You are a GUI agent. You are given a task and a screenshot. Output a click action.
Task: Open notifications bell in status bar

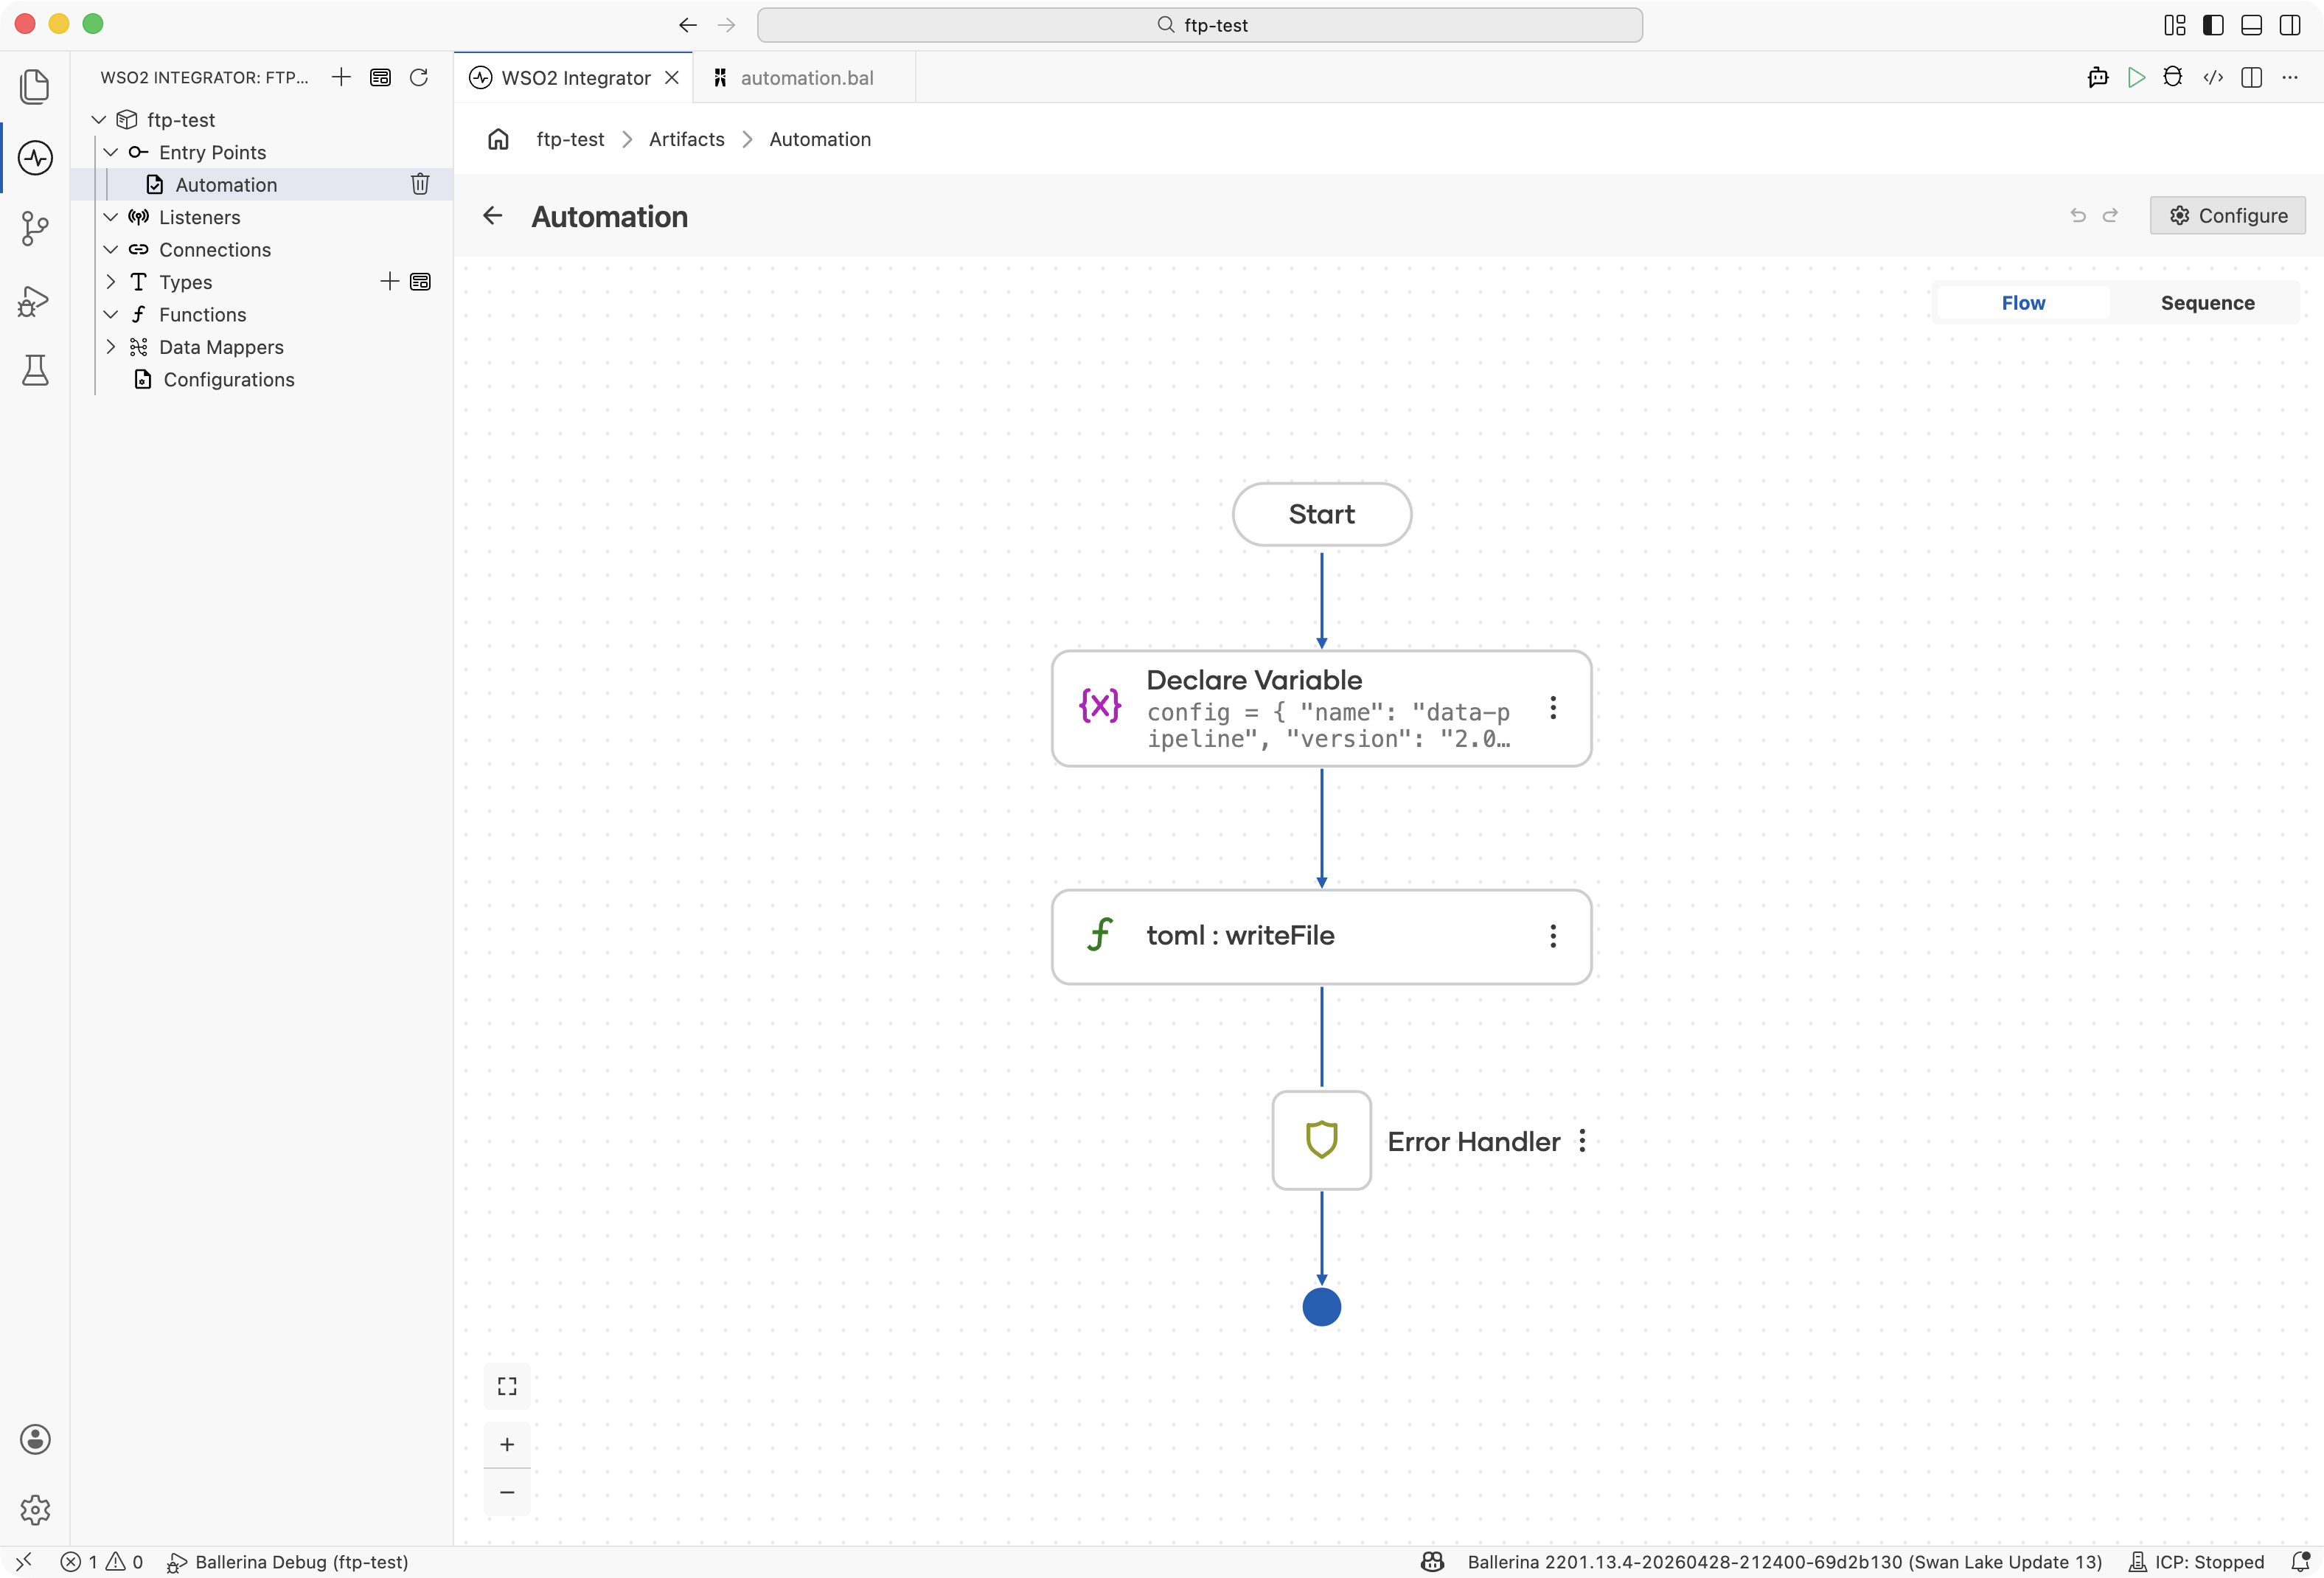click(x=2300, y=1562)
